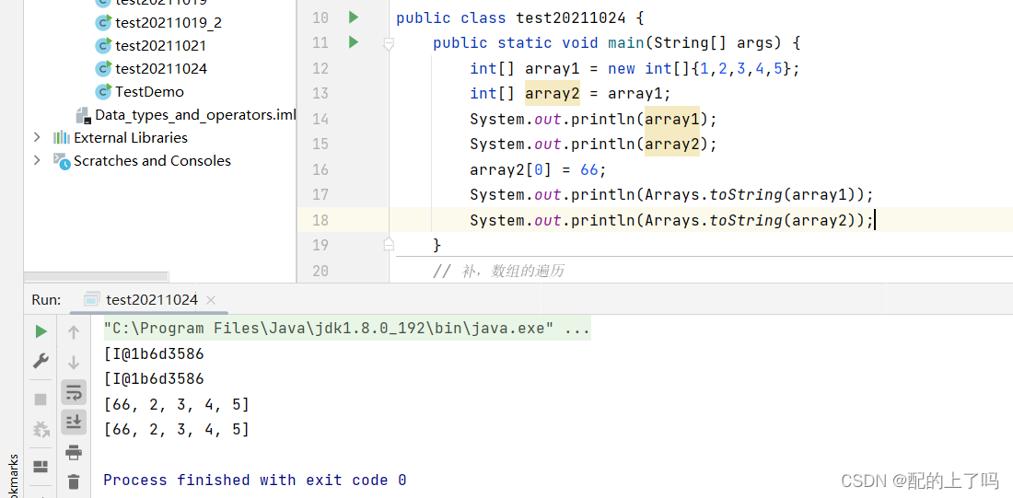Expand External Libraries node

click(37, 137)
